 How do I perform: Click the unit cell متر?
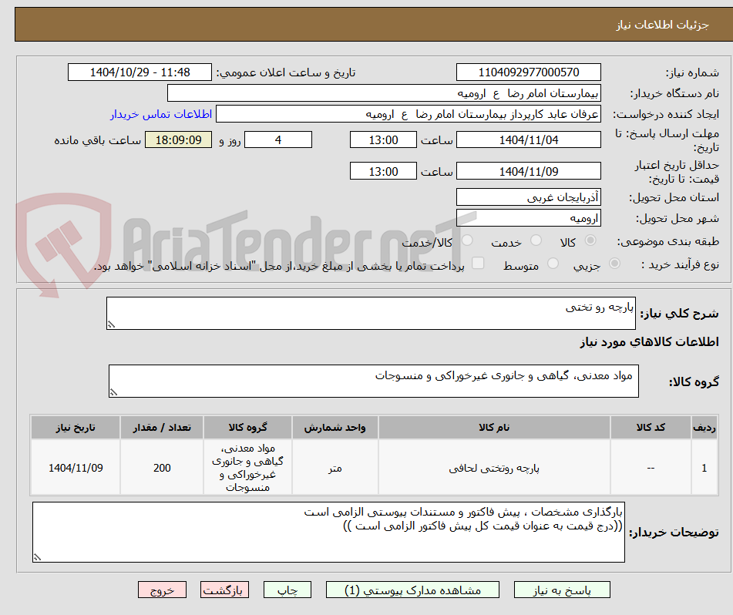(x=335, y=467)
